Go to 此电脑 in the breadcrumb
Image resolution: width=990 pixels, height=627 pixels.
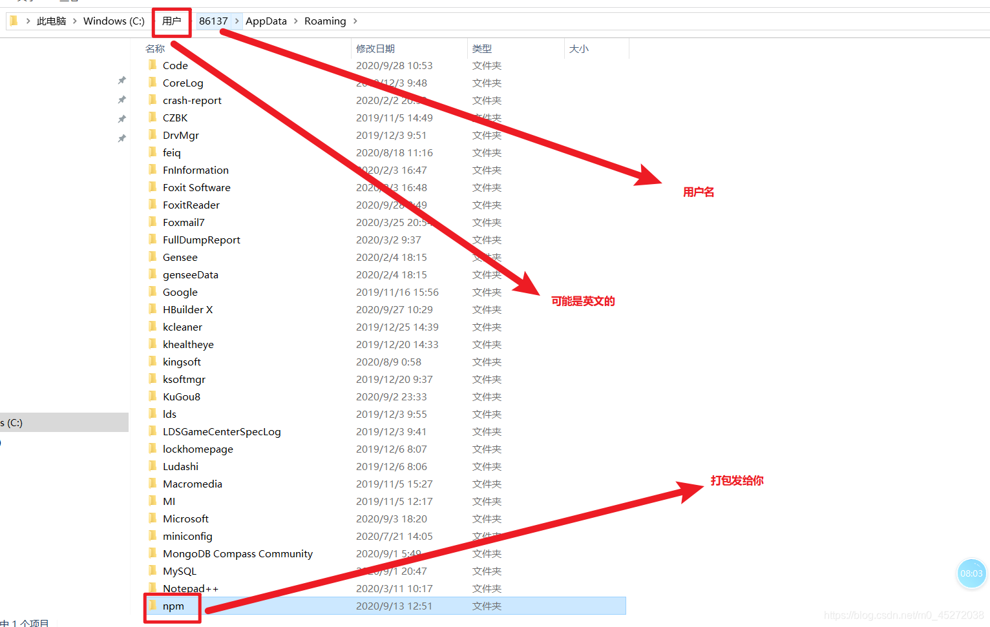pos(51,21)
